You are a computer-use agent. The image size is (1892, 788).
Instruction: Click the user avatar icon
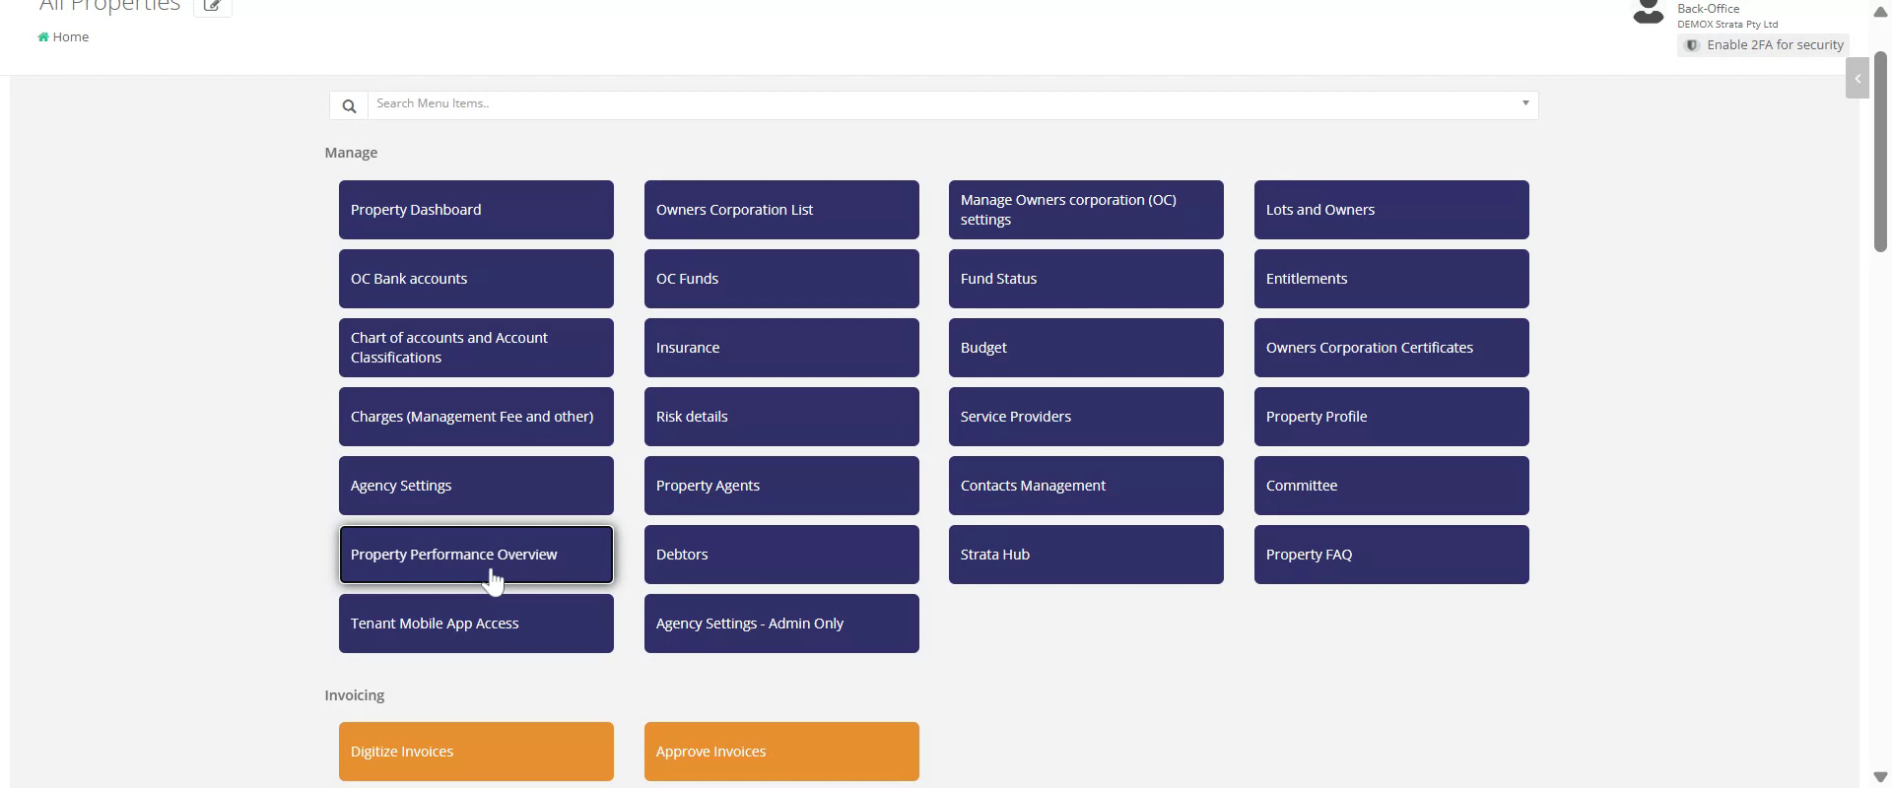(1648, 12)
